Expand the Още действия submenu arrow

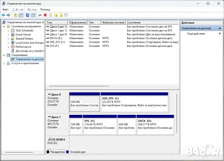click(220, 34)
